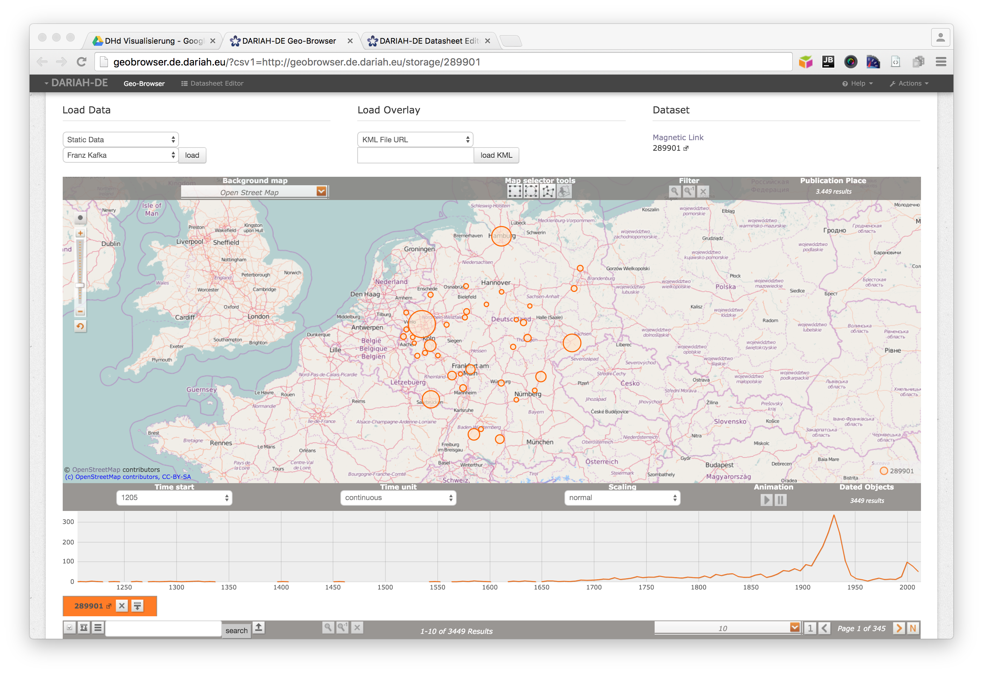Toggle the select-all checkbox in results toolbar
983x674 pixels.
(x=69, y=628)
